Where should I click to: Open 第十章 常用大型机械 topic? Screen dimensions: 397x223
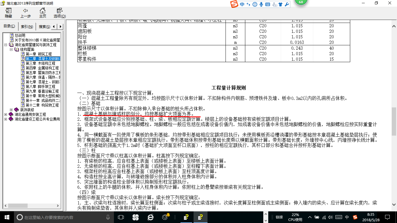click(x=43, y=96)
